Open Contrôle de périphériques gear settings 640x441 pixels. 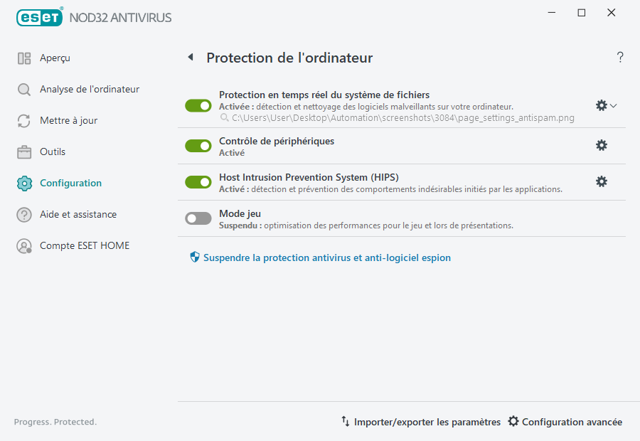click(602, 145)
